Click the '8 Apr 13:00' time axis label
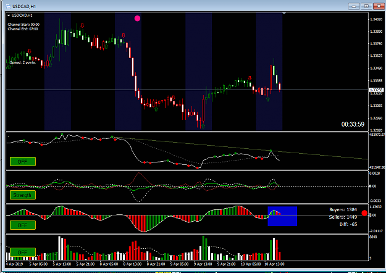 (132, 264)
